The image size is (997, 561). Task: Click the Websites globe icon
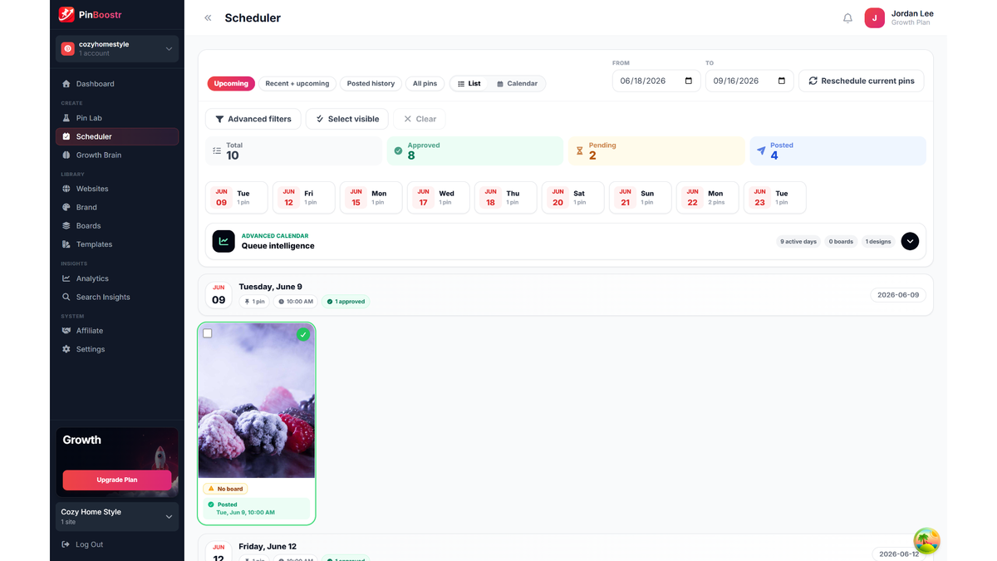(x=66, y=189)
